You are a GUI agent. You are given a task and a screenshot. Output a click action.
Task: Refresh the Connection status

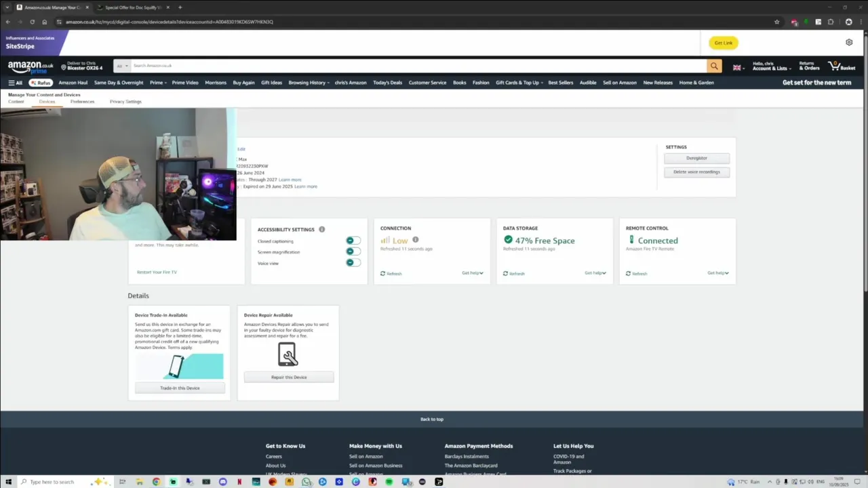[391, 274]
